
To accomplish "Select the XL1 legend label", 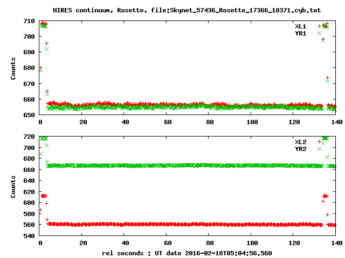I will coord(301,26).
